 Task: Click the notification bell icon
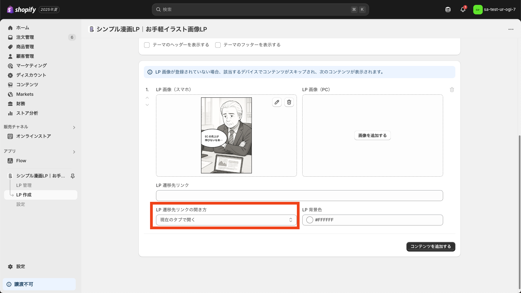click(x=463, y=9)
